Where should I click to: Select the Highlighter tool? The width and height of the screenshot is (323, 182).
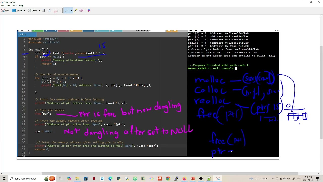tap(75, 10)
